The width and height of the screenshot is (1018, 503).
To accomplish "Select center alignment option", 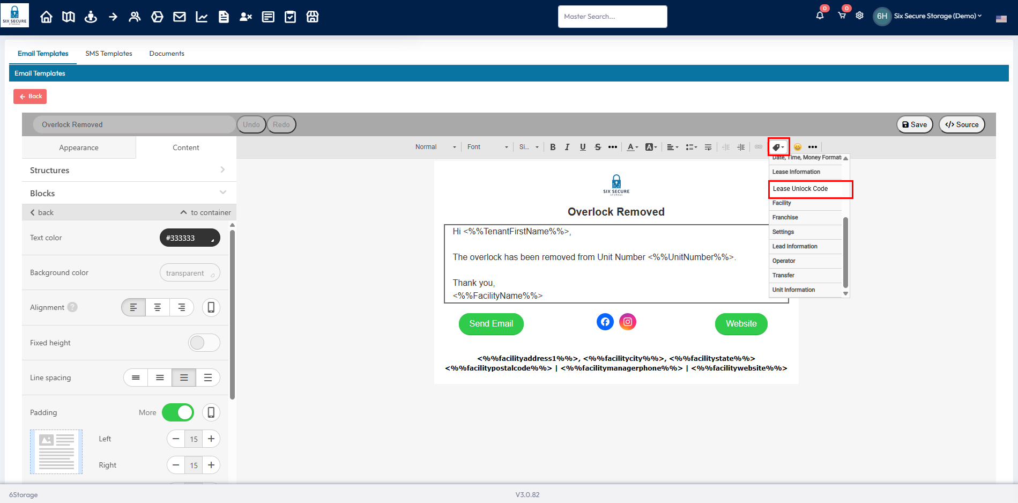I will click(x=158, y=307).
